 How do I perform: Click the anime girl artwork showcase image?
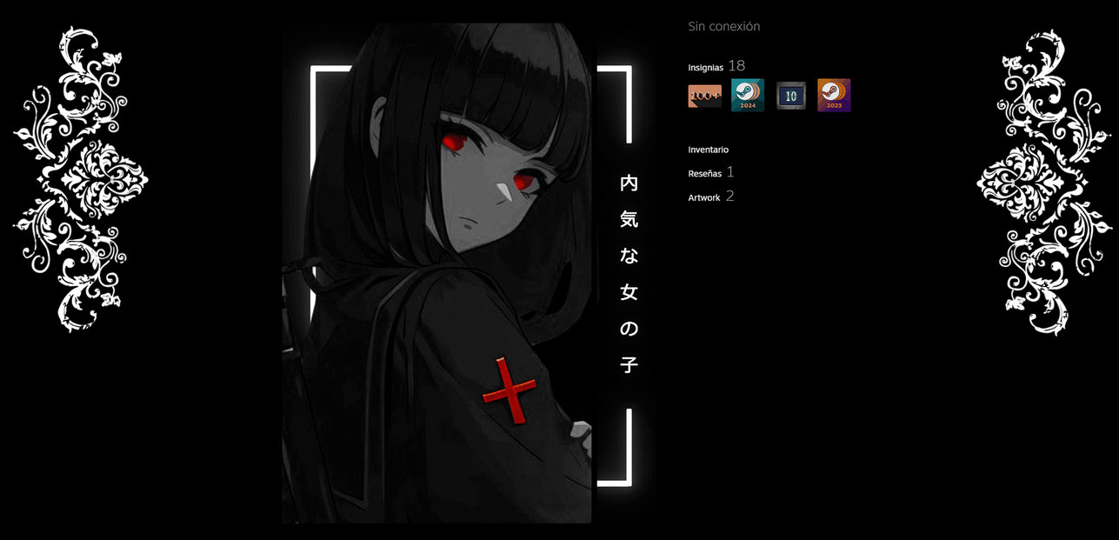(x=436, y=273)
